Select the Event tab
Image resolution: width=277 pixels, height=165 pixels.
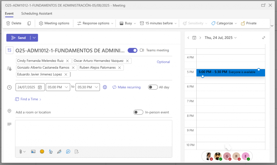(9, 14)
